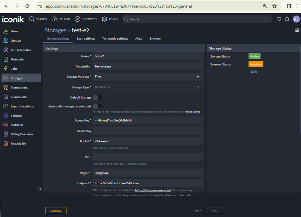Enable Use iconik-managed credentials switch
The height and width of the screenshot is (217, 301).
98,106
